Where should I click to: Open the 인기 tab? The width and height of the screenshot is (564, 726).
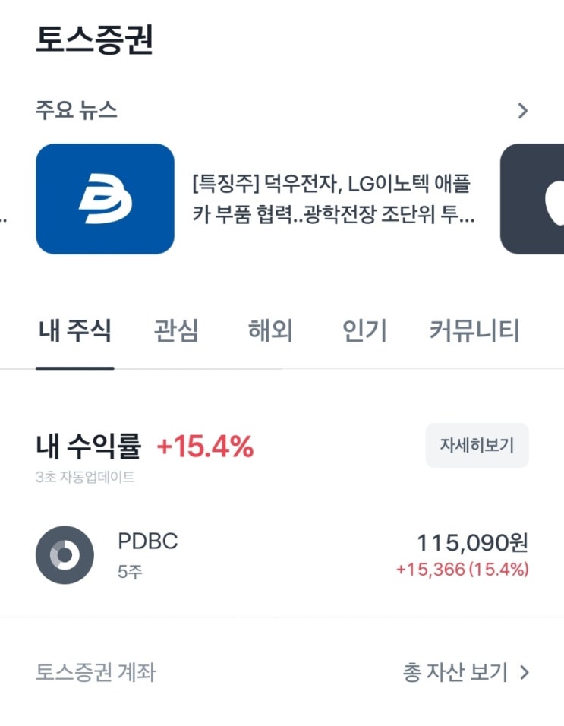(x=364, y=331)
